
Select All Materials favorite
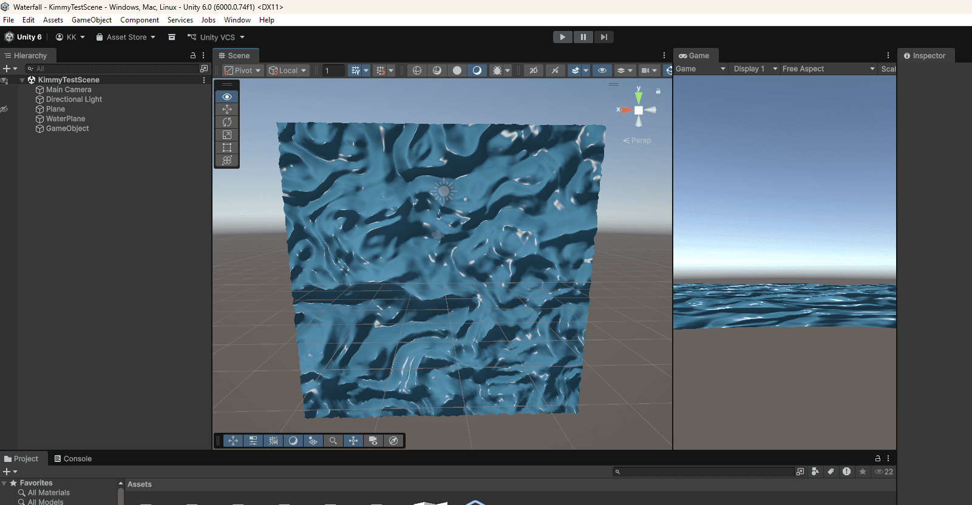pyautogui.click(x=49, y=493)
